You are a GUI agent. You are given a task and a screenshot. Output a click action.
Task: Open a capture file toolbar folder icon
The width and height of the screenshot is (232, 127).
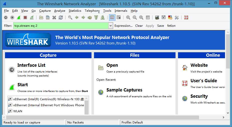pos(41,17)
